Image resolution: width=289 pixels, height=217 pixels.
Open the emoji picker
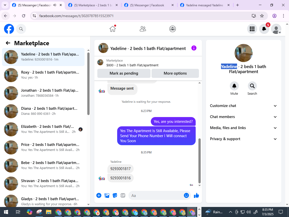186,195
